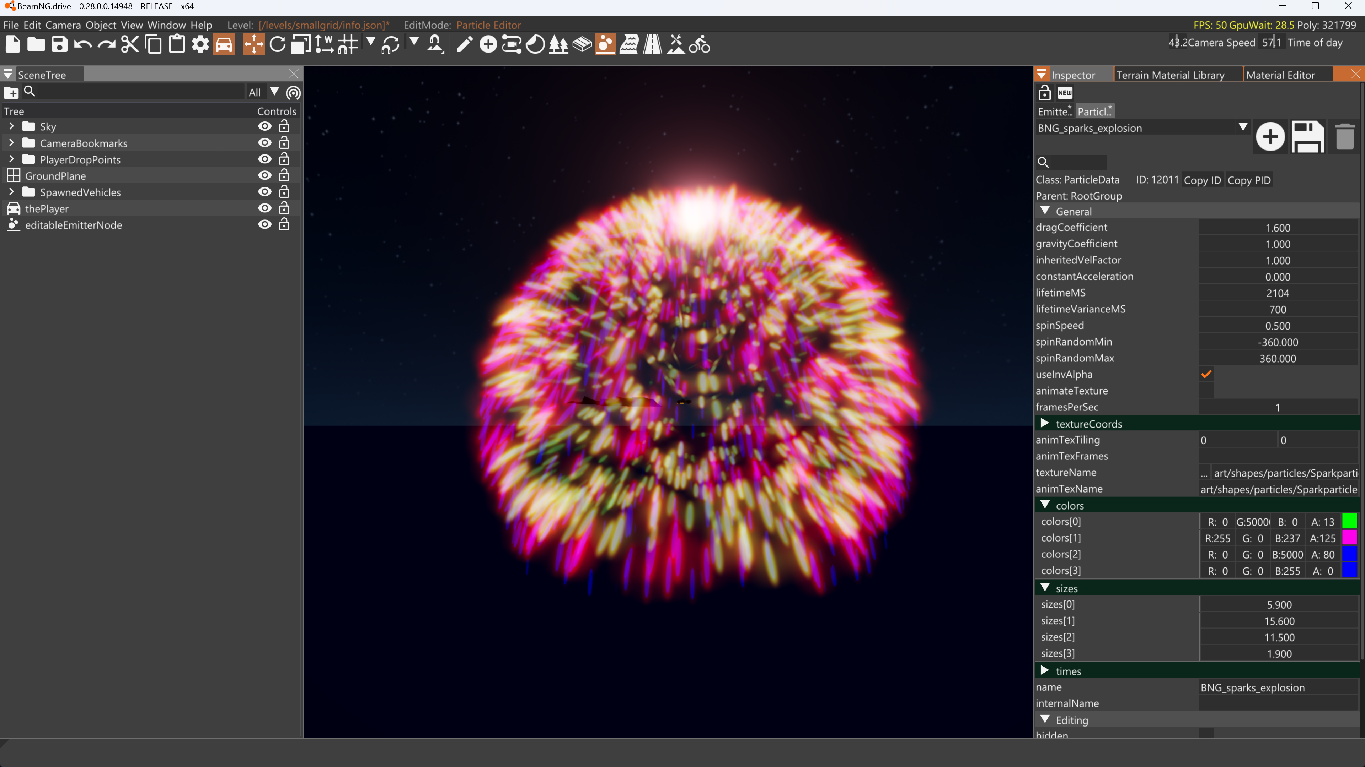1365x767 pixels.
Task: Hide GroundPlane using its eye icon
Action: coord(264,176)
